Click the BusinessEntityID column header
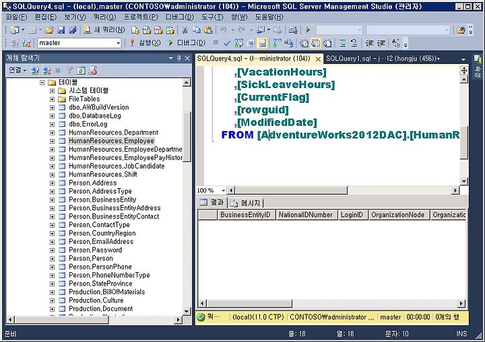The width and height of the screenshot is (485, 342). pyautogui.click(x=246, y=215)
